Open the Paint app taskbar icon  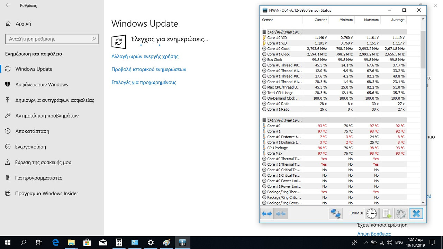tap(166, 242)
